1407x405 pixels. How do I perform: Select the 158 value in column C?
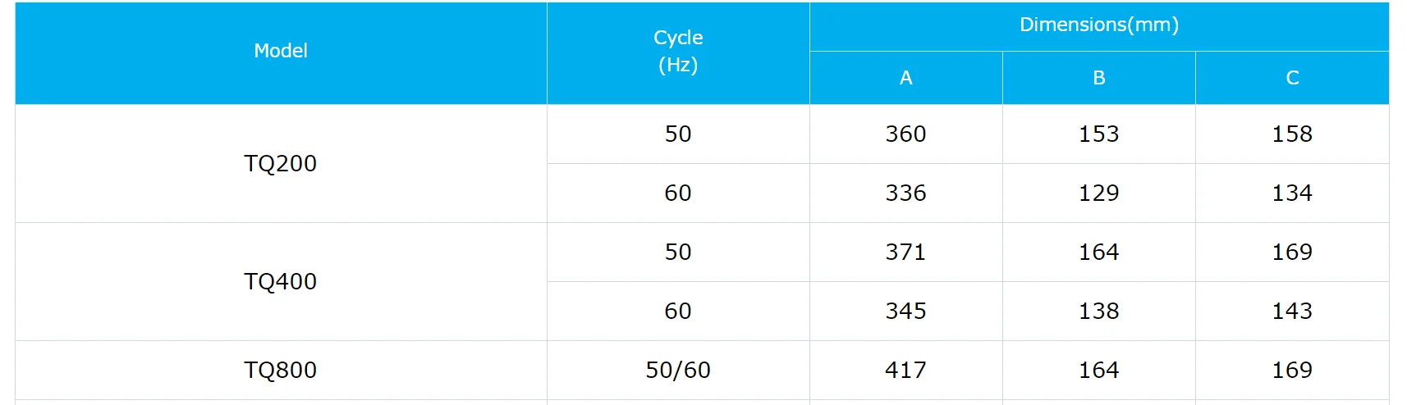(x=1292, y=134)
